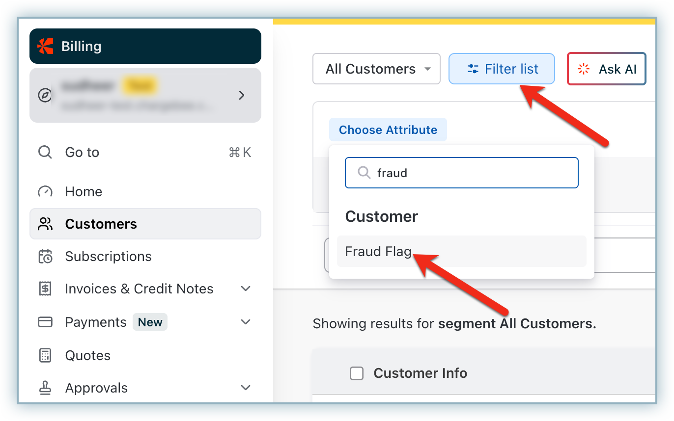Toggle the Customer Info select-all checkbox
The width and height of the screenshot is (674, 421).
click(x=356, y=373)
